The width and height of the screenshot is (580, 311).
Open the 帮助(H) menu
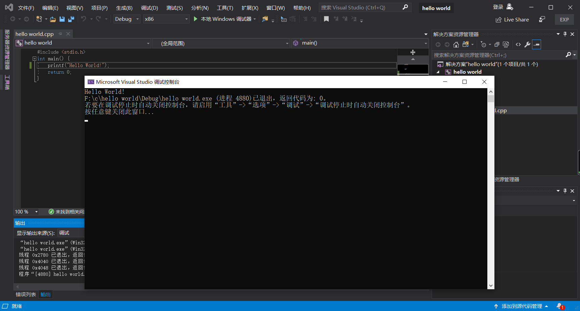302,8
